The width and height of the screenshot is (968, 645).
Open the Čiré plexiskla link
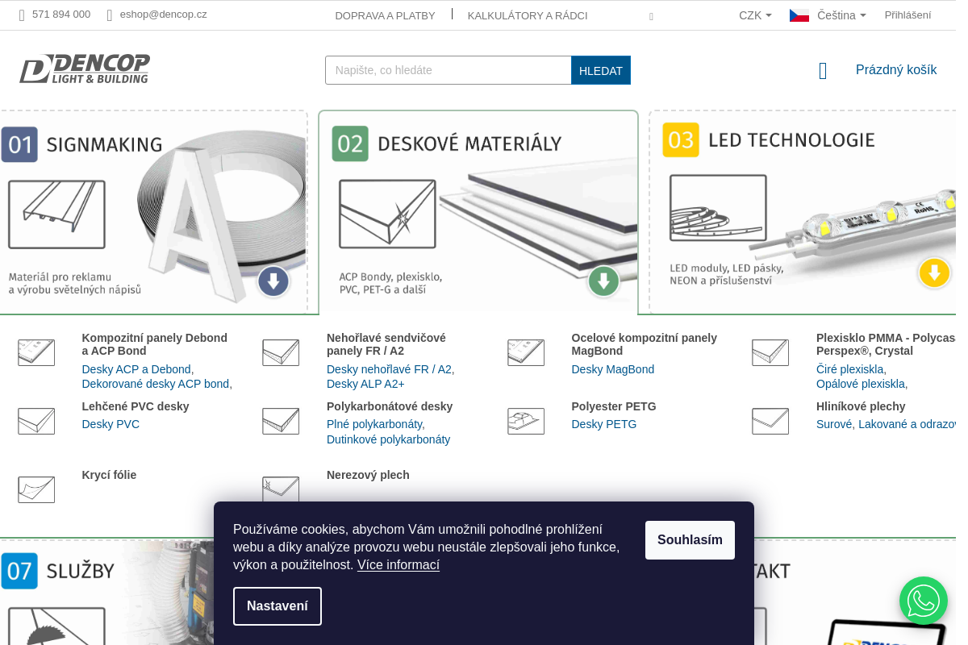pos(851,369)
